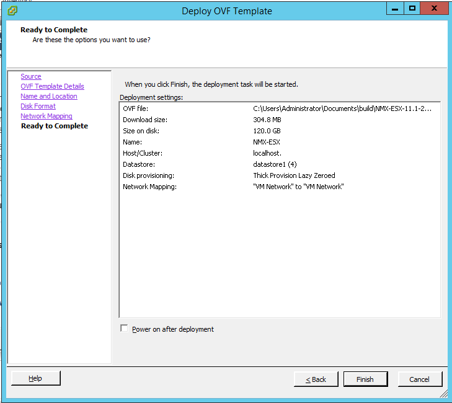This screenshot has height=403, width=452.
Task: Select the Network Mapping setting row
Action: point(280,187)
